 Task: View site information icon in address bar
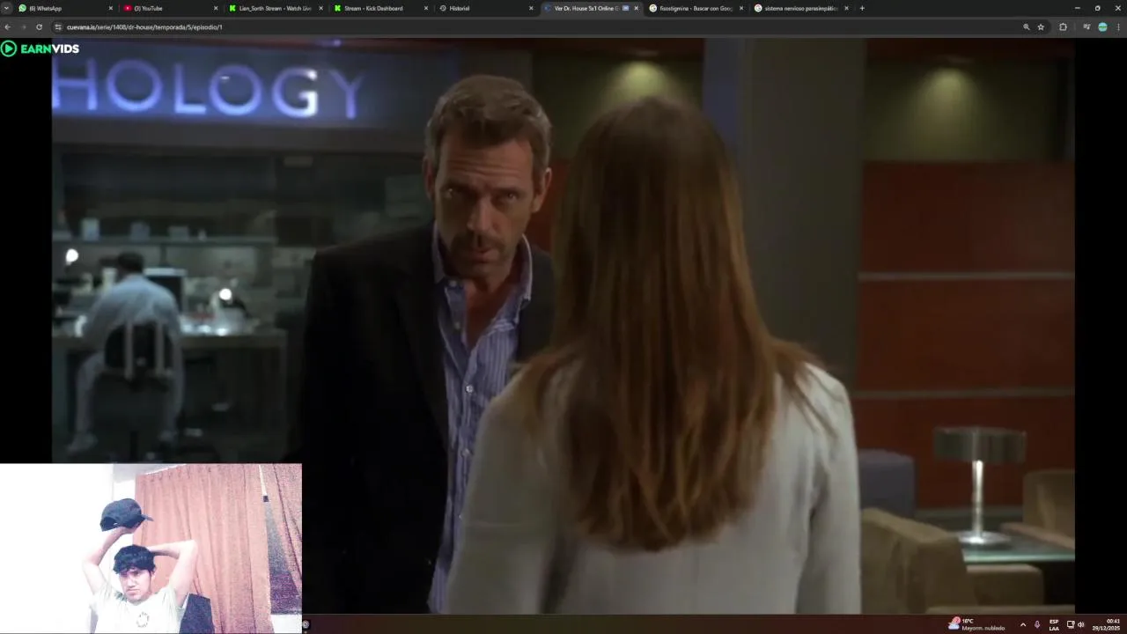click(x=59, y=27)
